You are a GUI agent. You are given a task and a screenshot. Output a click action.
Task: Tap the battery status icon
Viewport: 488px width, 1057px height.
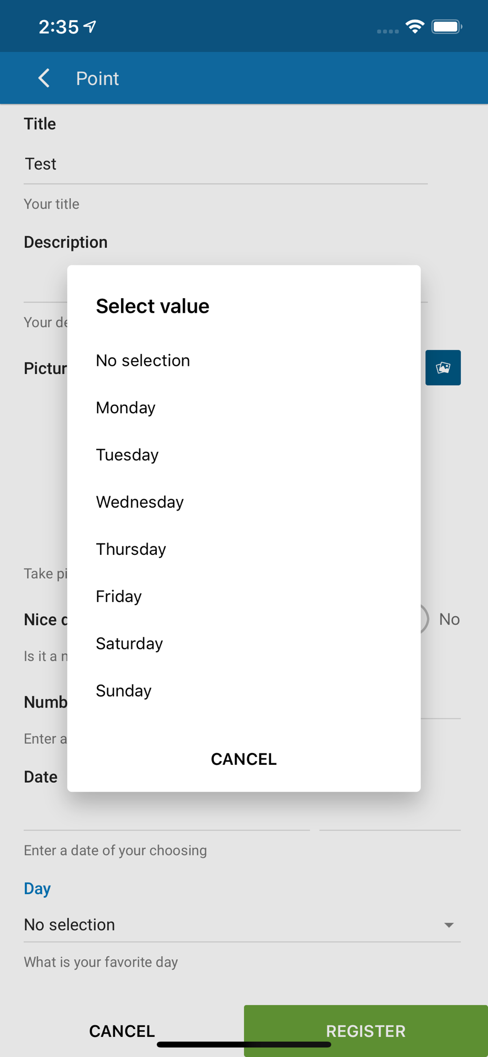coord(447,26)
